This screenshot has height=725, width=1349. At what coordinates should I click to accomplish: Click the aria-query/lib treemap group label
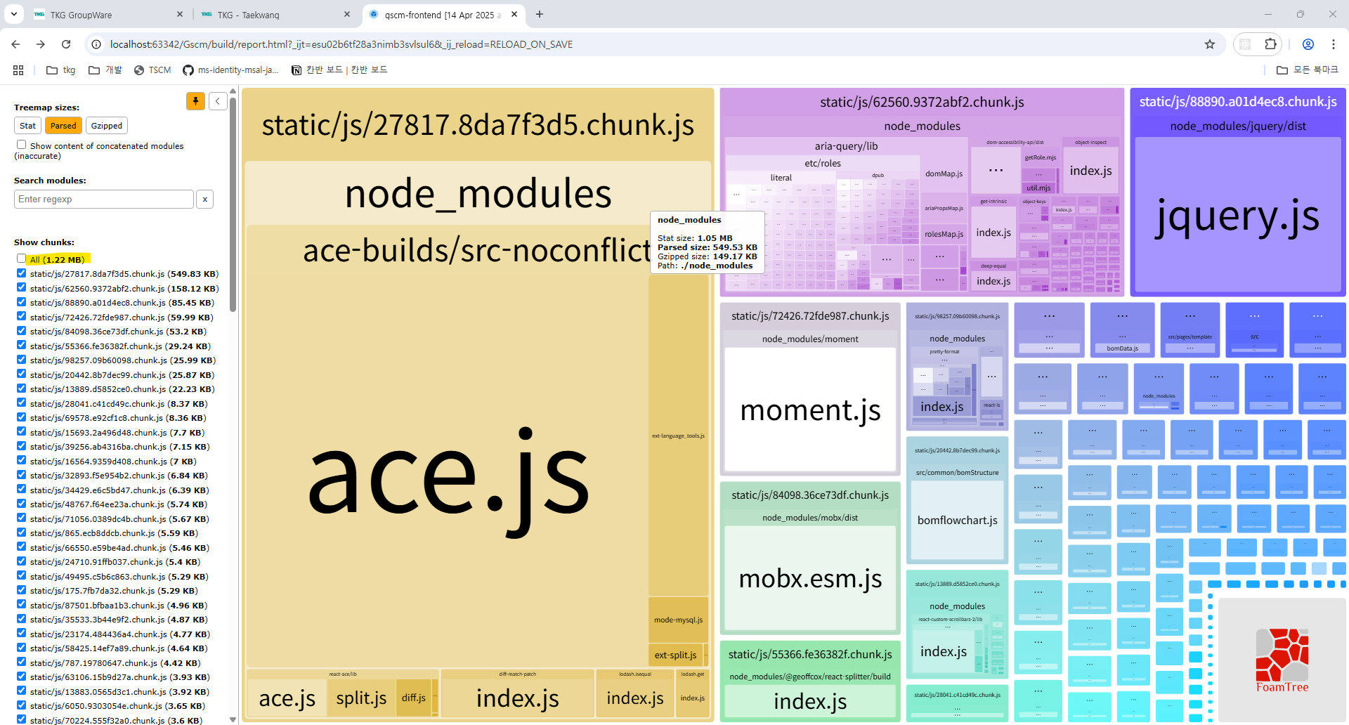(x=846, y=146)
